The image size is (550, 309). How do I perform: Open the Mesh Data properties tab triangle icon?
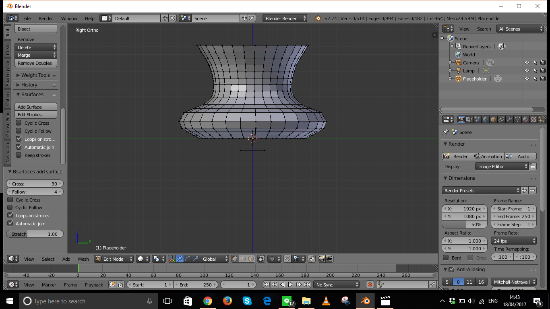(x=517, y=119)
